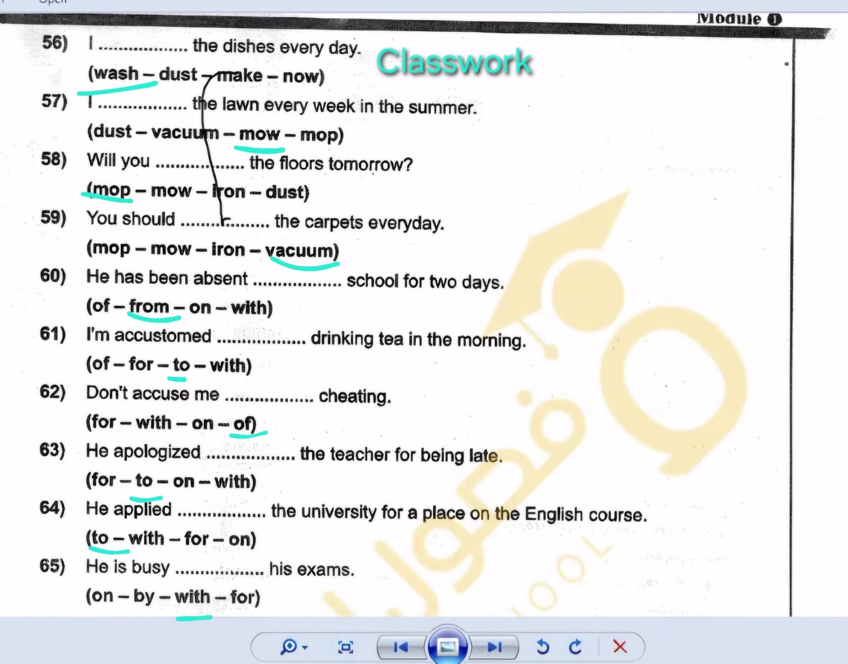Select "by" in question 65 options
This screenshot has height=664, width=848.
click(x=144, y=596)
